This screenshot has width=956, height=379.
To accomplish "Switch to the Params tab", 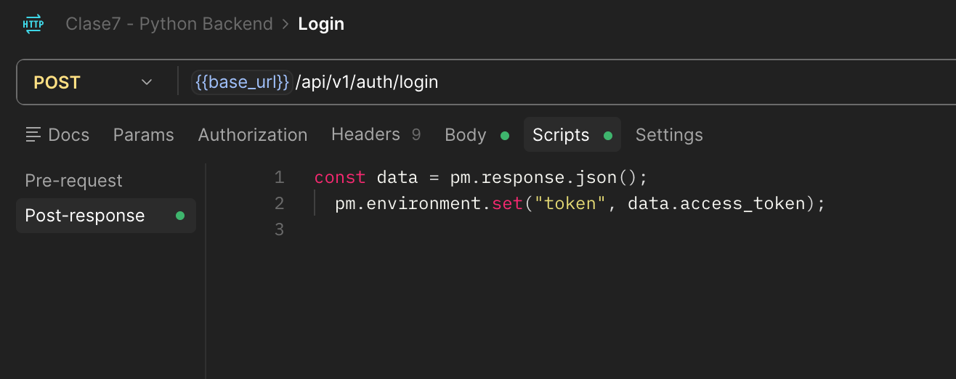I will (144, 135).
